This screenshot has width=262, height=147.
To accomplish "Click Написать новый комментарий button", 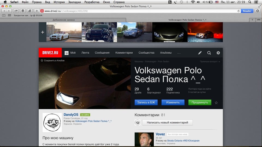I will 167,122.
